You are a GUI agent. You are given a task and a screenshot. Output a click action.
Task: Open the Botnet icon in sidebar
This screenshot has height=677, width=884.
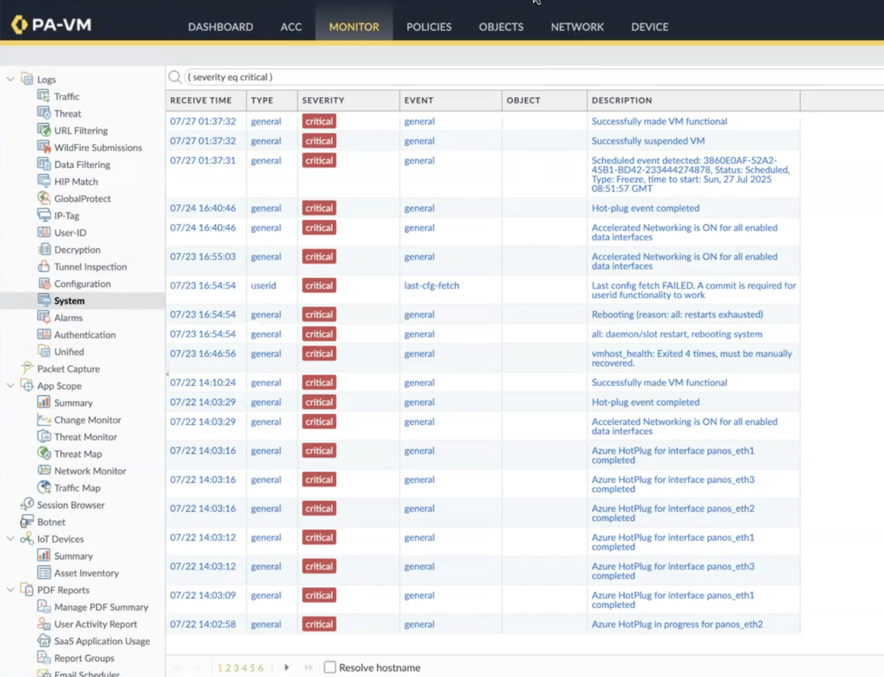[27, 521]
